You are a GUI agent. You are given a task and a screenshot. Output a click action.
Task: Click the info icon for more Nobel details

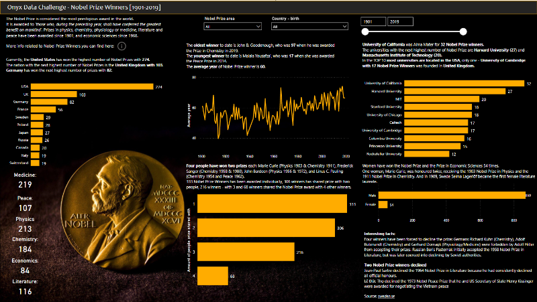coord(121,46)
